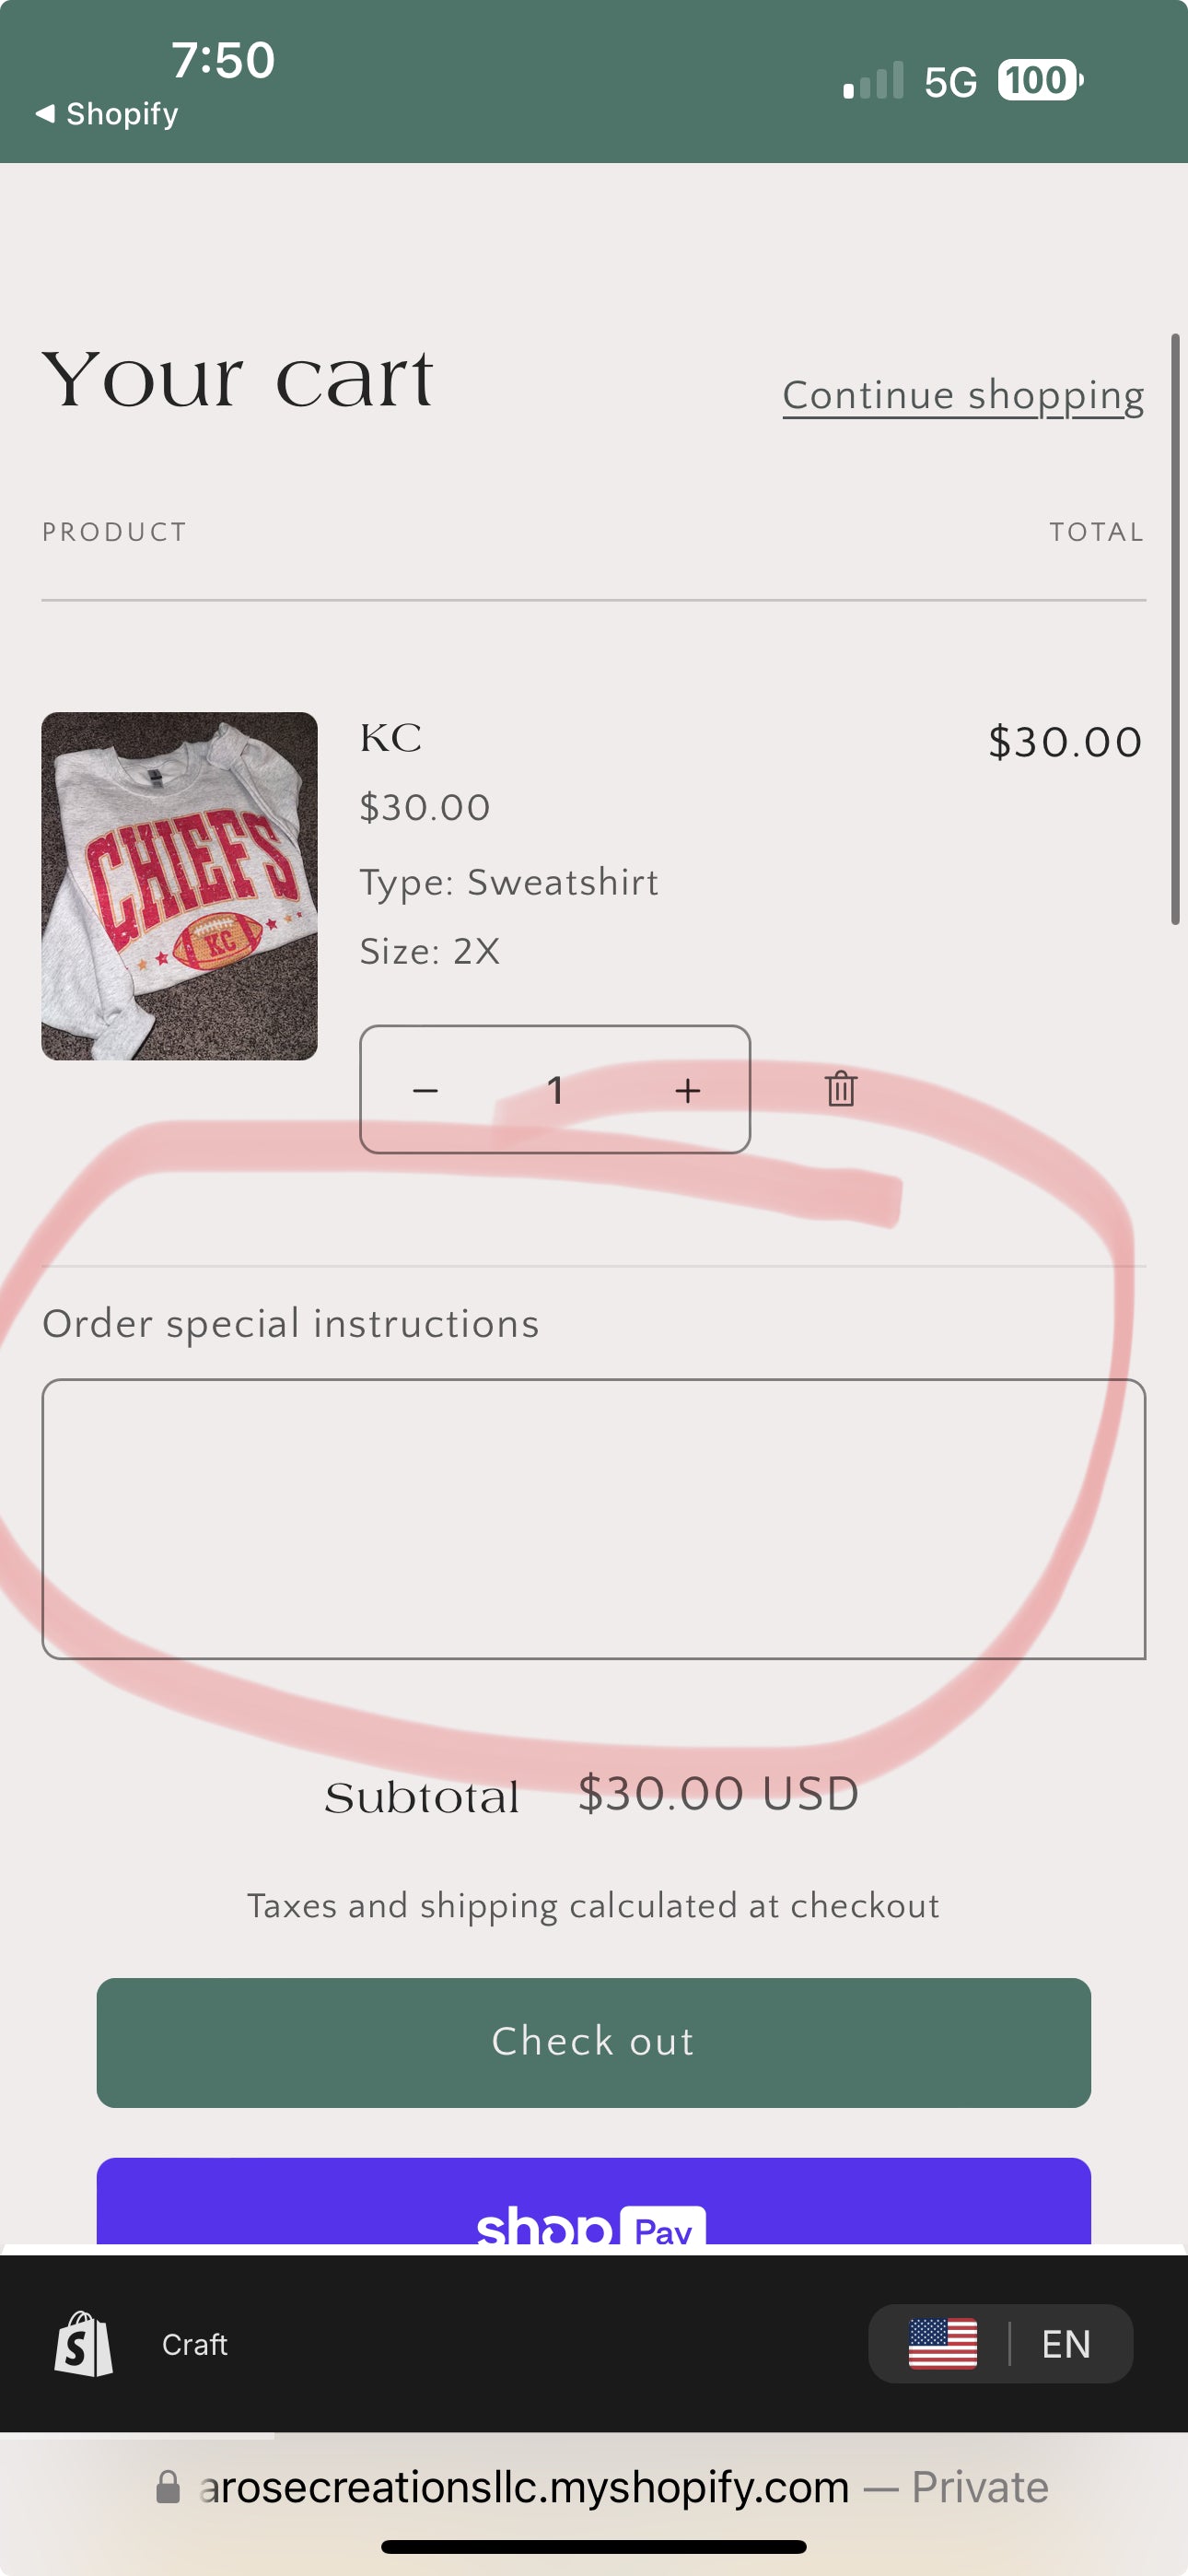Click the page scrollbar on right edge
The width and height of the screenshot is (1188, 2576).
click(x=1175, y=629)
